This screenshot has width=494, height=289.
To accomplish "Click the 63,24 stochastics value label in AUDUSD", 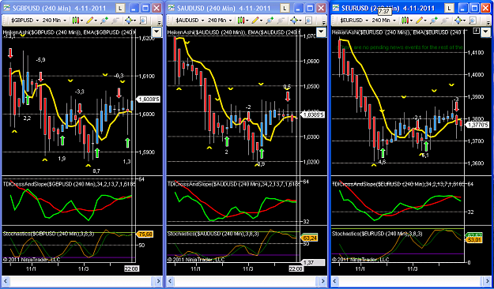I will 310,238.
